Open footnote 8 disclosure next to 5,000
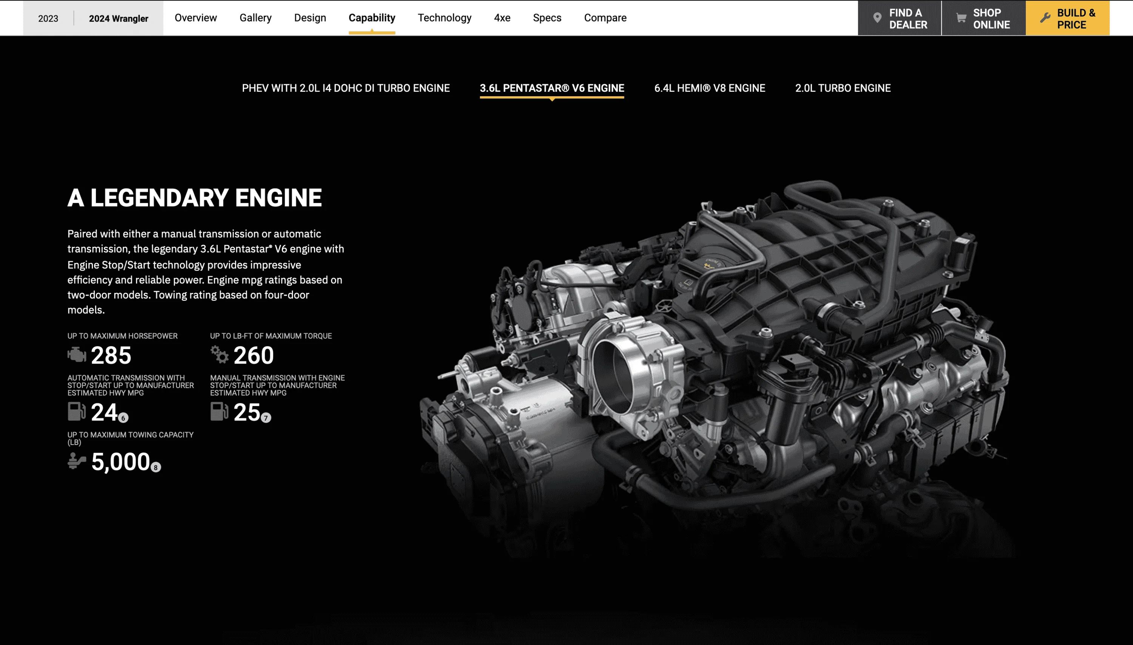 click(156, 467)
